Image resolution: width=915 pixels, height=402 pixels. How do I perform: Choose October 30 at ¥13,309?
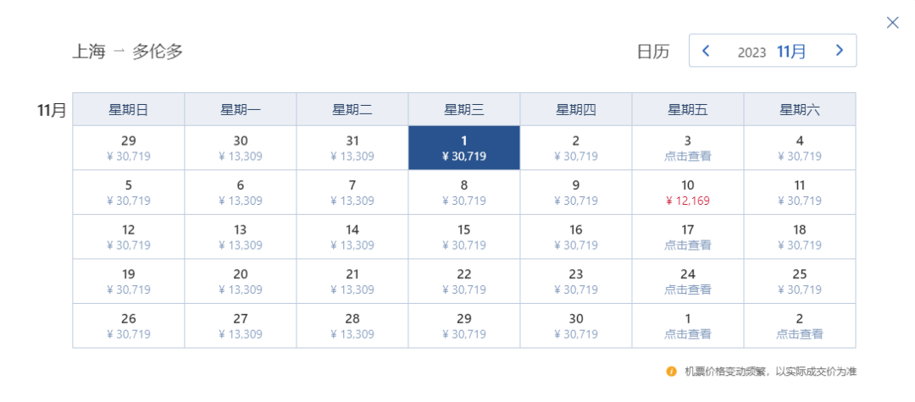pyautogui.click(x=240, y=148)
